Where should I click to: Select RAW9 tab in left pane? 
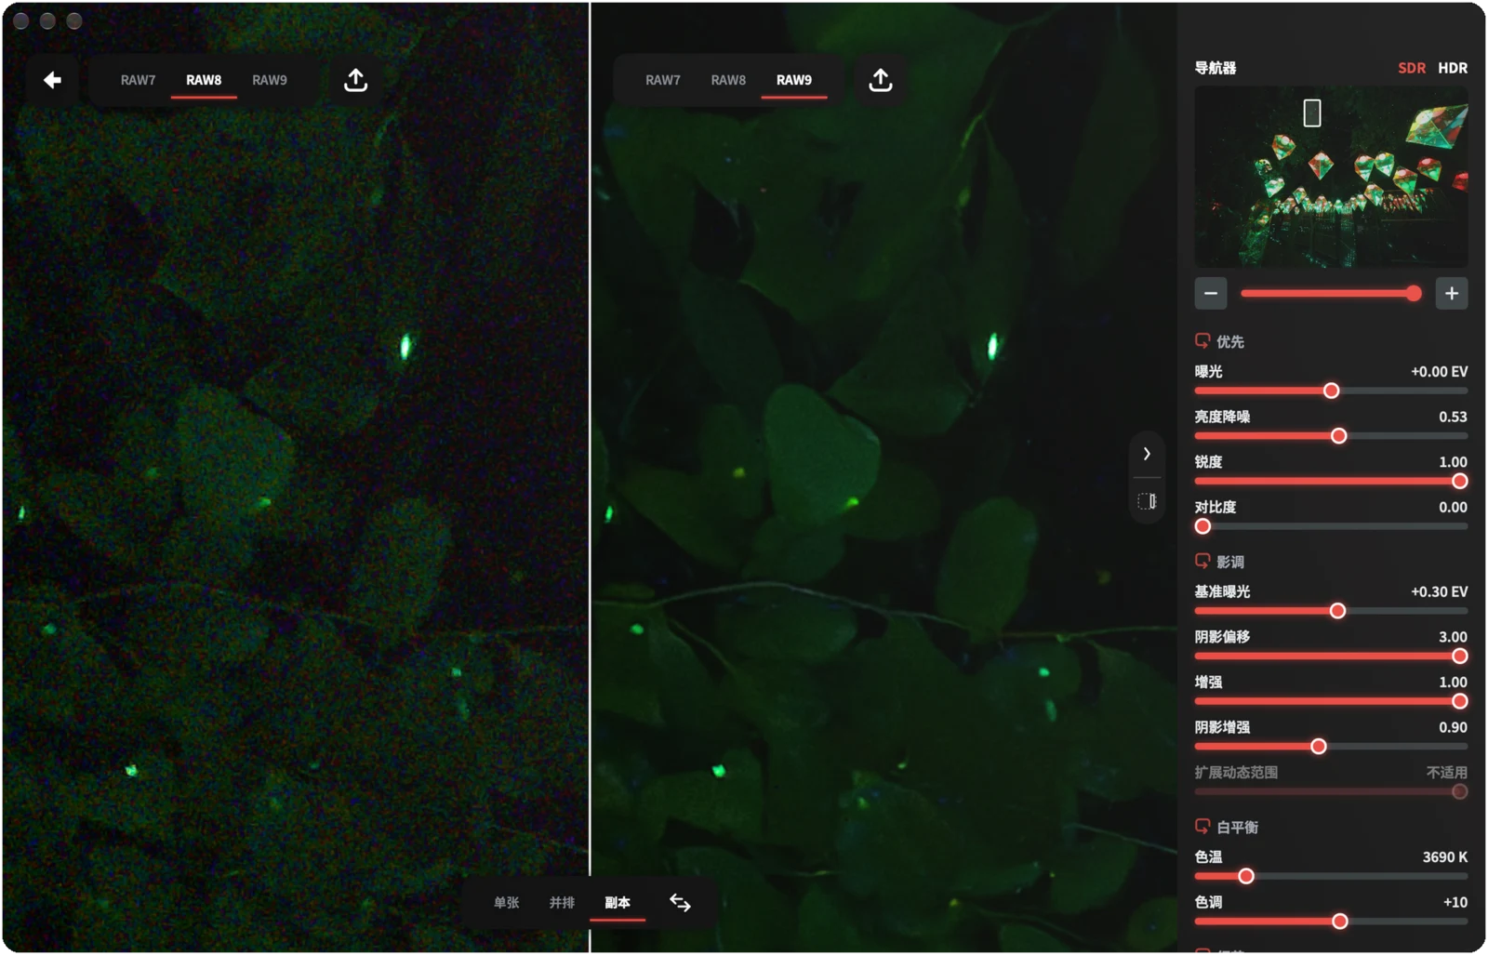[x=270, y=80]
